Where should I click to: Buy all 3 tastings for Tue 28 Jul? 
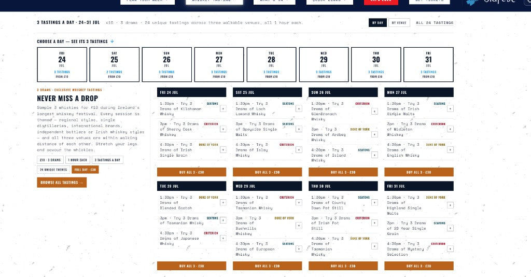coord(192,266)
